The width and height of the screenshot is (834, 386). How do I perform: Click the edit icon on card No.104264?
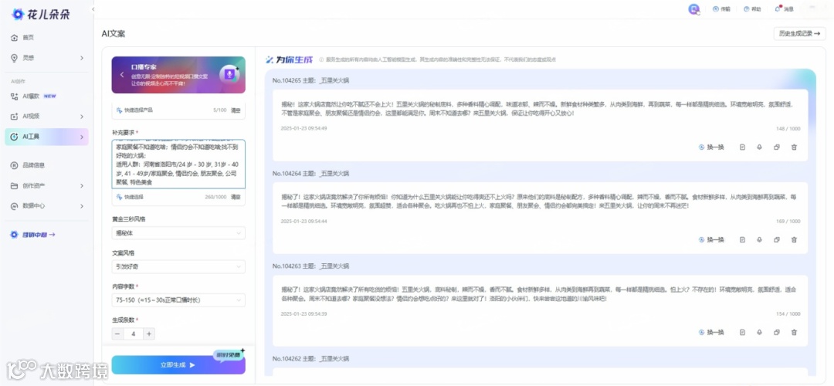(742, 240)
